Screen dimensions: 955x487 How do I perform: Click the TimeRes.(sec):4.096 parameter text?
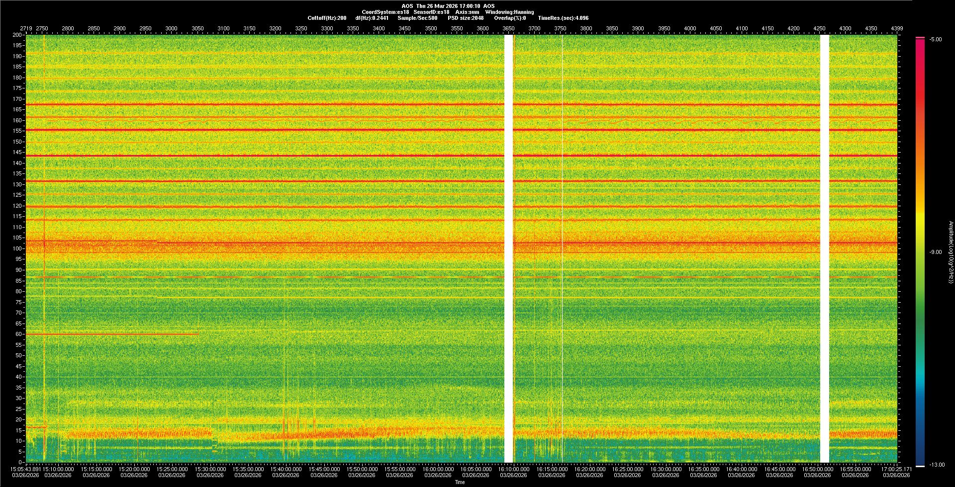pos(563,18)
